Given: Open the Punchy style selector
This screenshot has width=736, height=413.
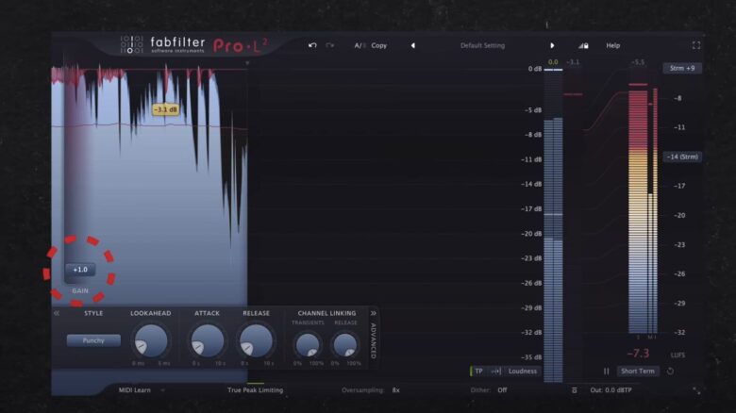Looking at the screenshot, I should point(93,340).
